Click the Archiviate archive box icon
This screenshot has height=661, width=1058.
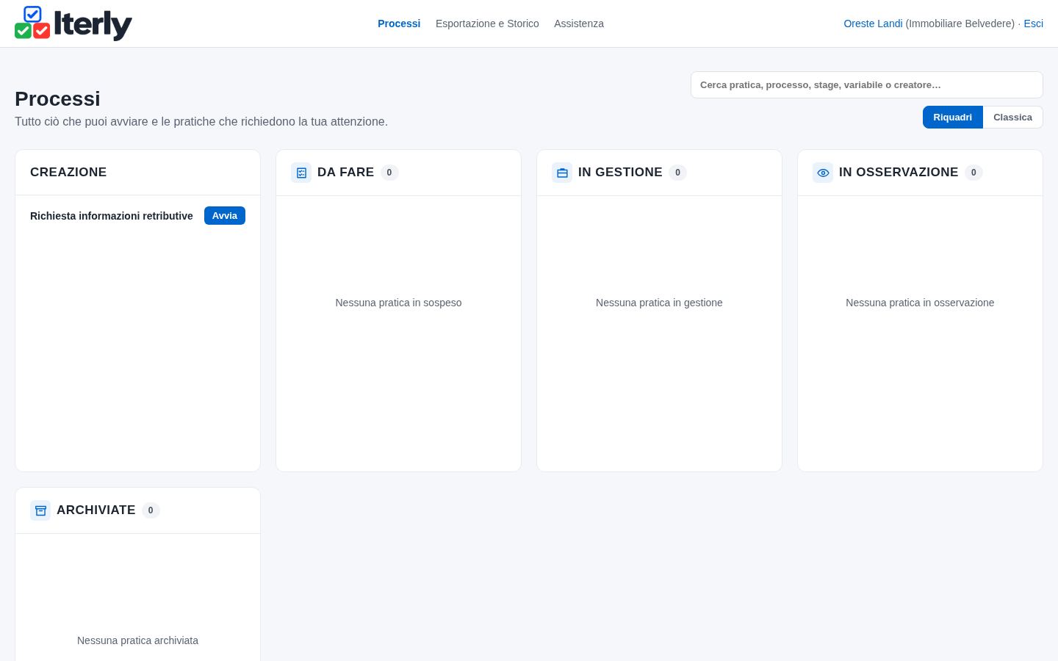pos(40,510)
